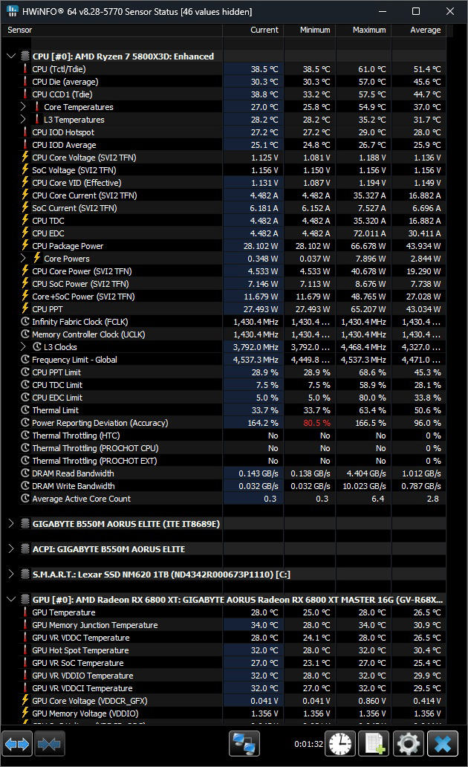Open sensor settings gear icon
468x767 pixels.
(409, 743)
